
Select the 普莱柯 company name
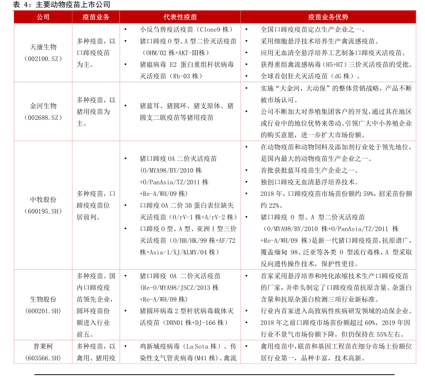click(43, 346)
